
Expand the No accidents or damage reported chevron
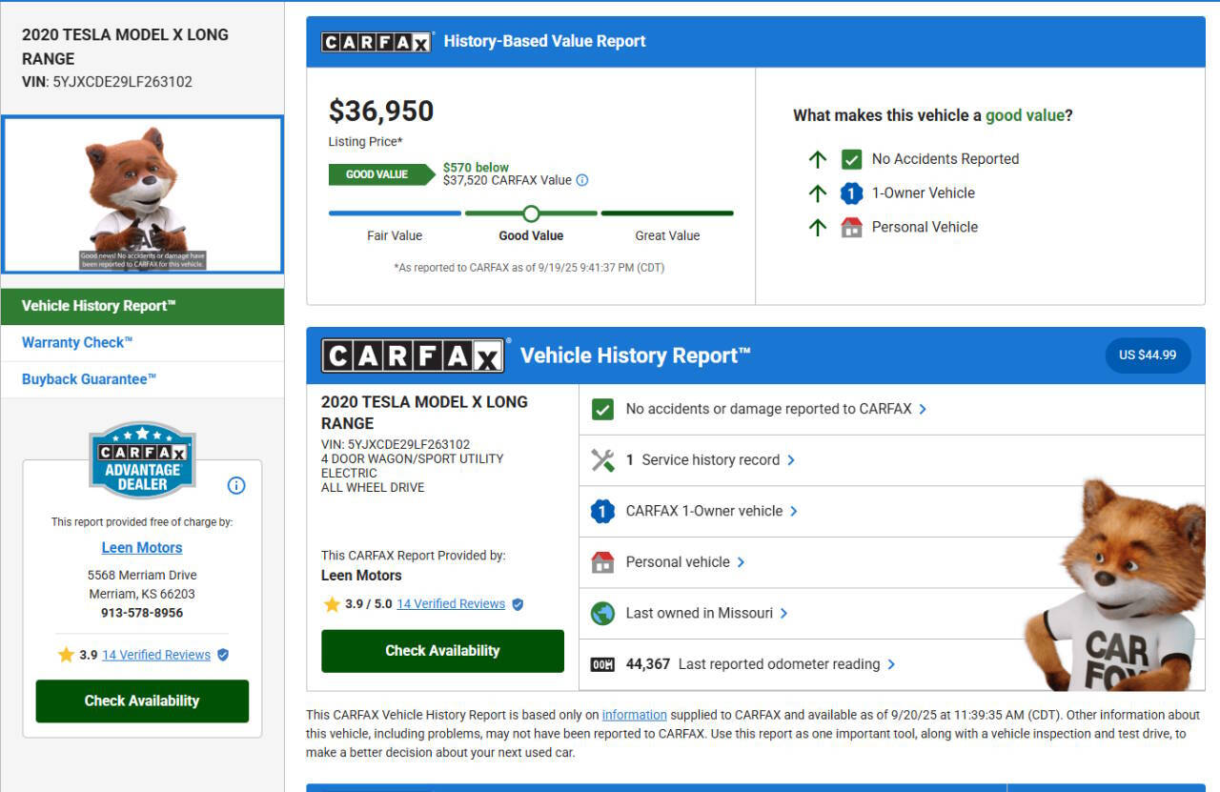click(x=923, y=409)
